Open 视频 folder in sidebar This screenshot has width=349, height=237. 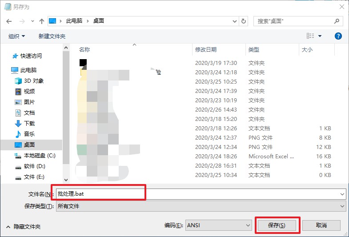[25, 92]
